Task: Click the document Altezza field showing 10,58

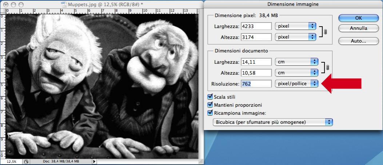Action: tap(256, 72)
